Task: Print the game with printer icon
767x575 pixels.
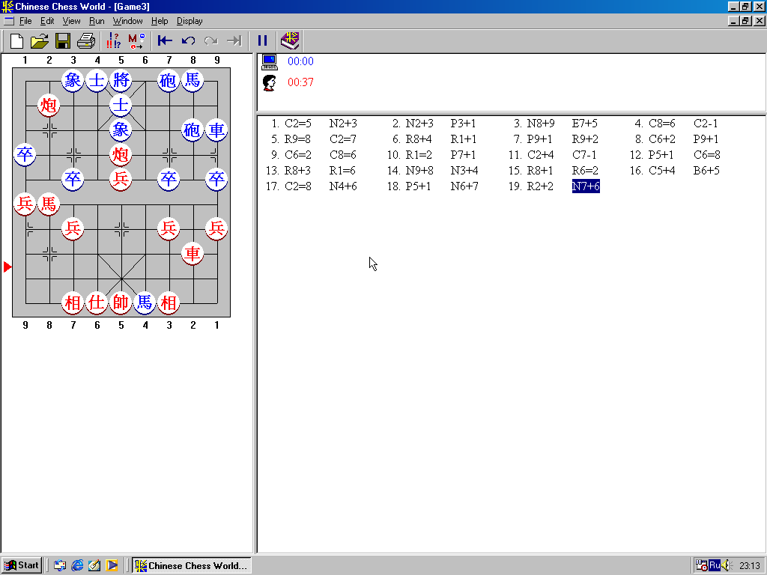Action: coord(86,40)
